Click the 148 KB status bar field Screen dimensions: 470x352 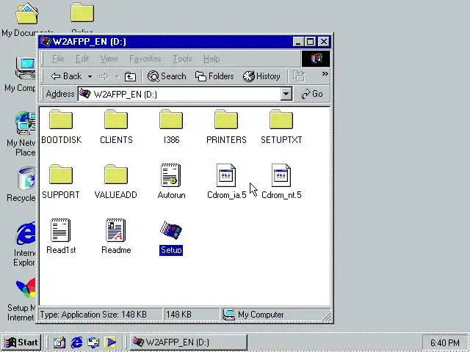pyautogui.click(x=192, y=315)
